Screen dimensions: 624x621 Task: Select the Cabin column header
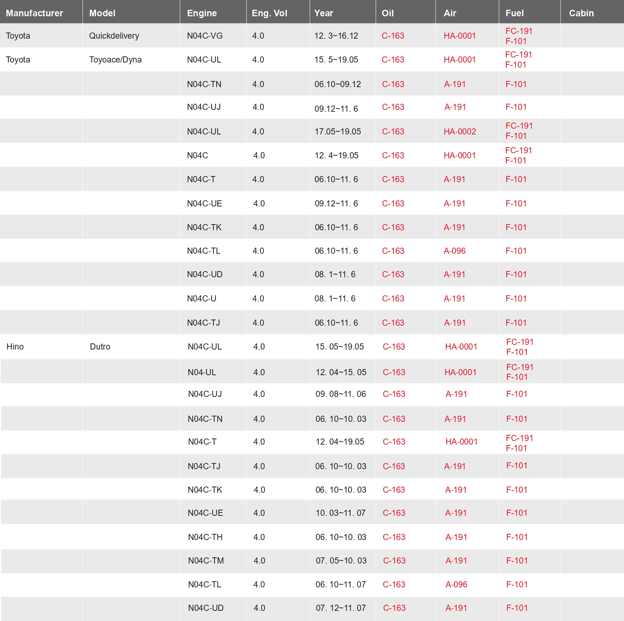(581, 13)
